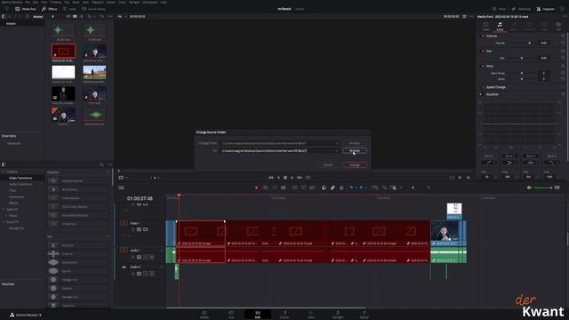Viewport: 569px width, 320px height.
Task: Jump to first frame button
Action: 270,178
